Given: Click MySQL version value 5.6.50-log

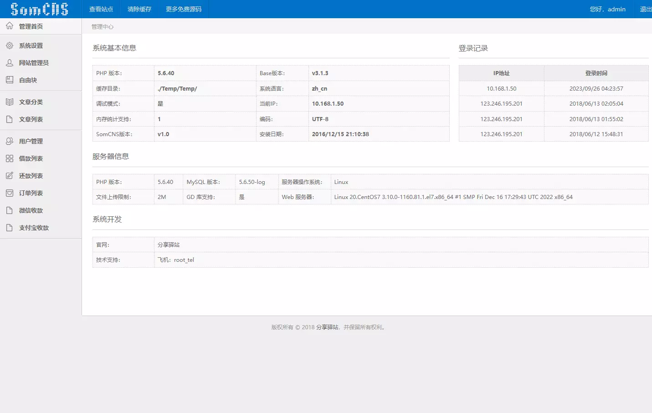Looking at the screenshot, I should point(252,182).
